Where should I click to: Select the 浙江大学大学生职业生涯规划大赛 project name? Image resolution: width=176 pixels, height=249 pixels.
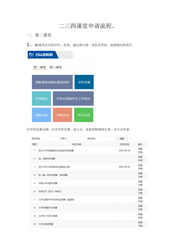click(54, 167)
